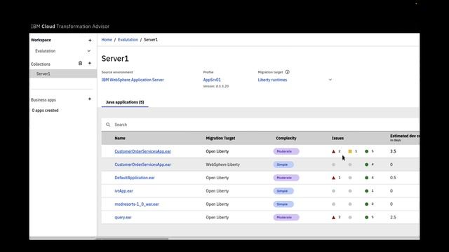
Task: Click green circle in modresorts row
Action: [x=366, y=204]
